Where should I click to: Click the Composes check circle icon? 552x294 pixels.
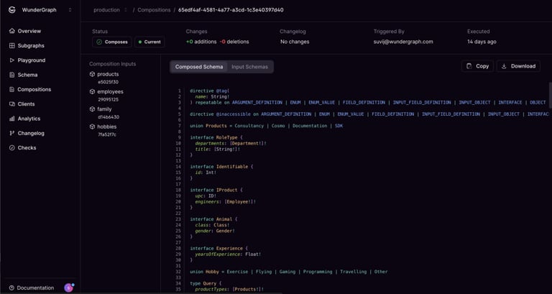(x=99, y=42)
